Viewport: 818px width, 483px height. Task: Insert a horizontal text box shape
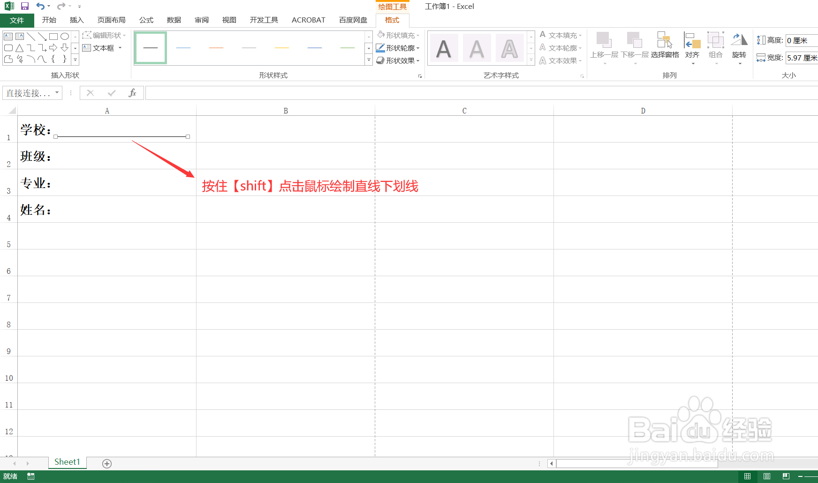(8, 36)
